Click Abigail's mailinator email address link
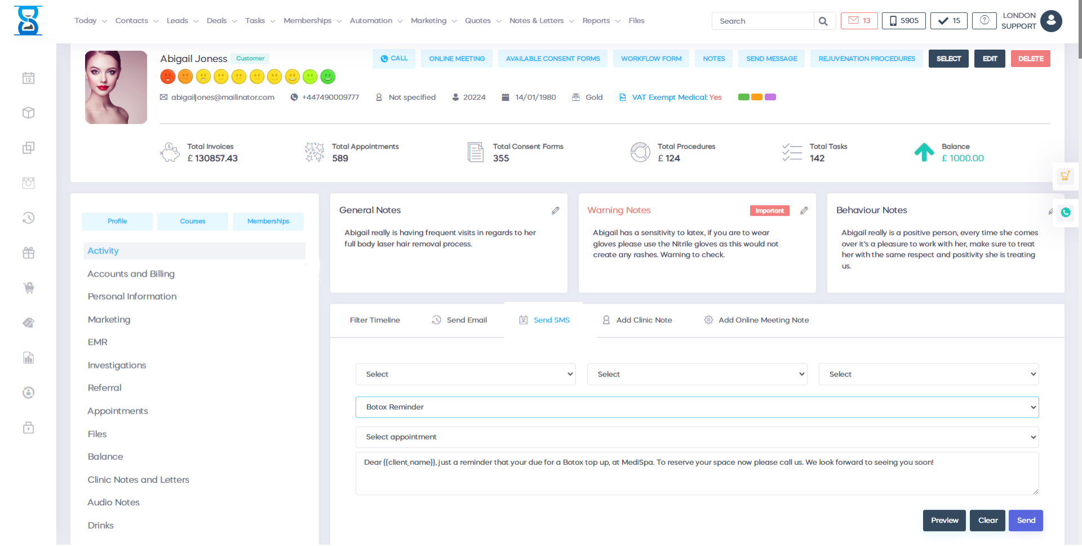Image resolution: width=1082 pixels, height=546 pixels. pos(223,97)
